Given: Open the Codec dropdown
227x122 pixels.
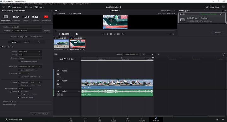Looking at the screenshot, I should click(30, 55).
